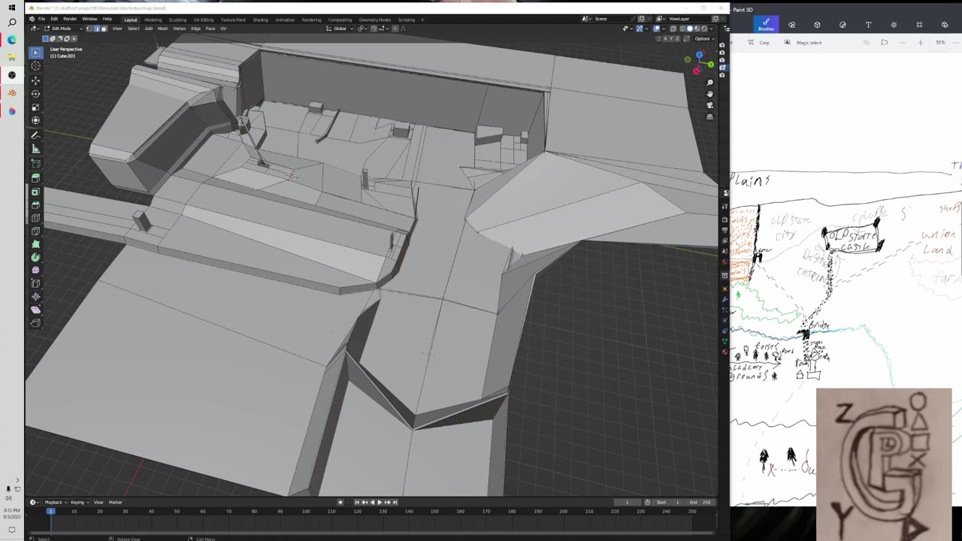Viewport: 962px width, 541px height.
Task: Open the Render menu in Blender
Action: click(x=70, y=19)
